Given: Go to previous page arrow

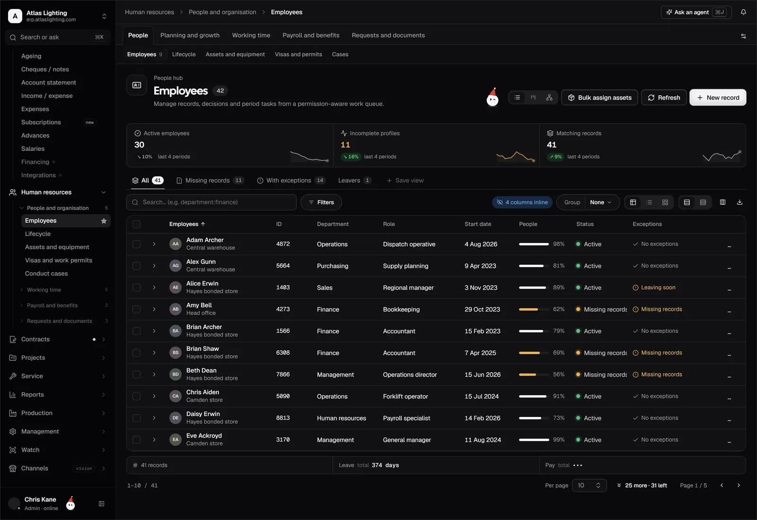Looking at the screenshot, I should pyautogui.click(x=722, y=485).
